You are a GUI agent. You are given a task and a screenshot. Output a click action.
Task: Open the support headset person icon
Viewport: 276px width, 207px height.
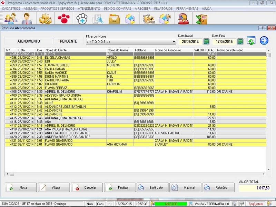point(183,19)
